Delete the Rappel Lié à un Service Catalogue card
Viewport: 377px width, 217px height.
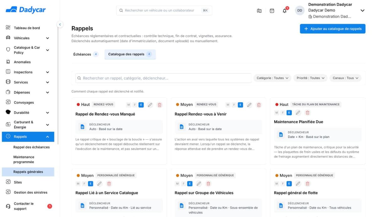[109, 183]
